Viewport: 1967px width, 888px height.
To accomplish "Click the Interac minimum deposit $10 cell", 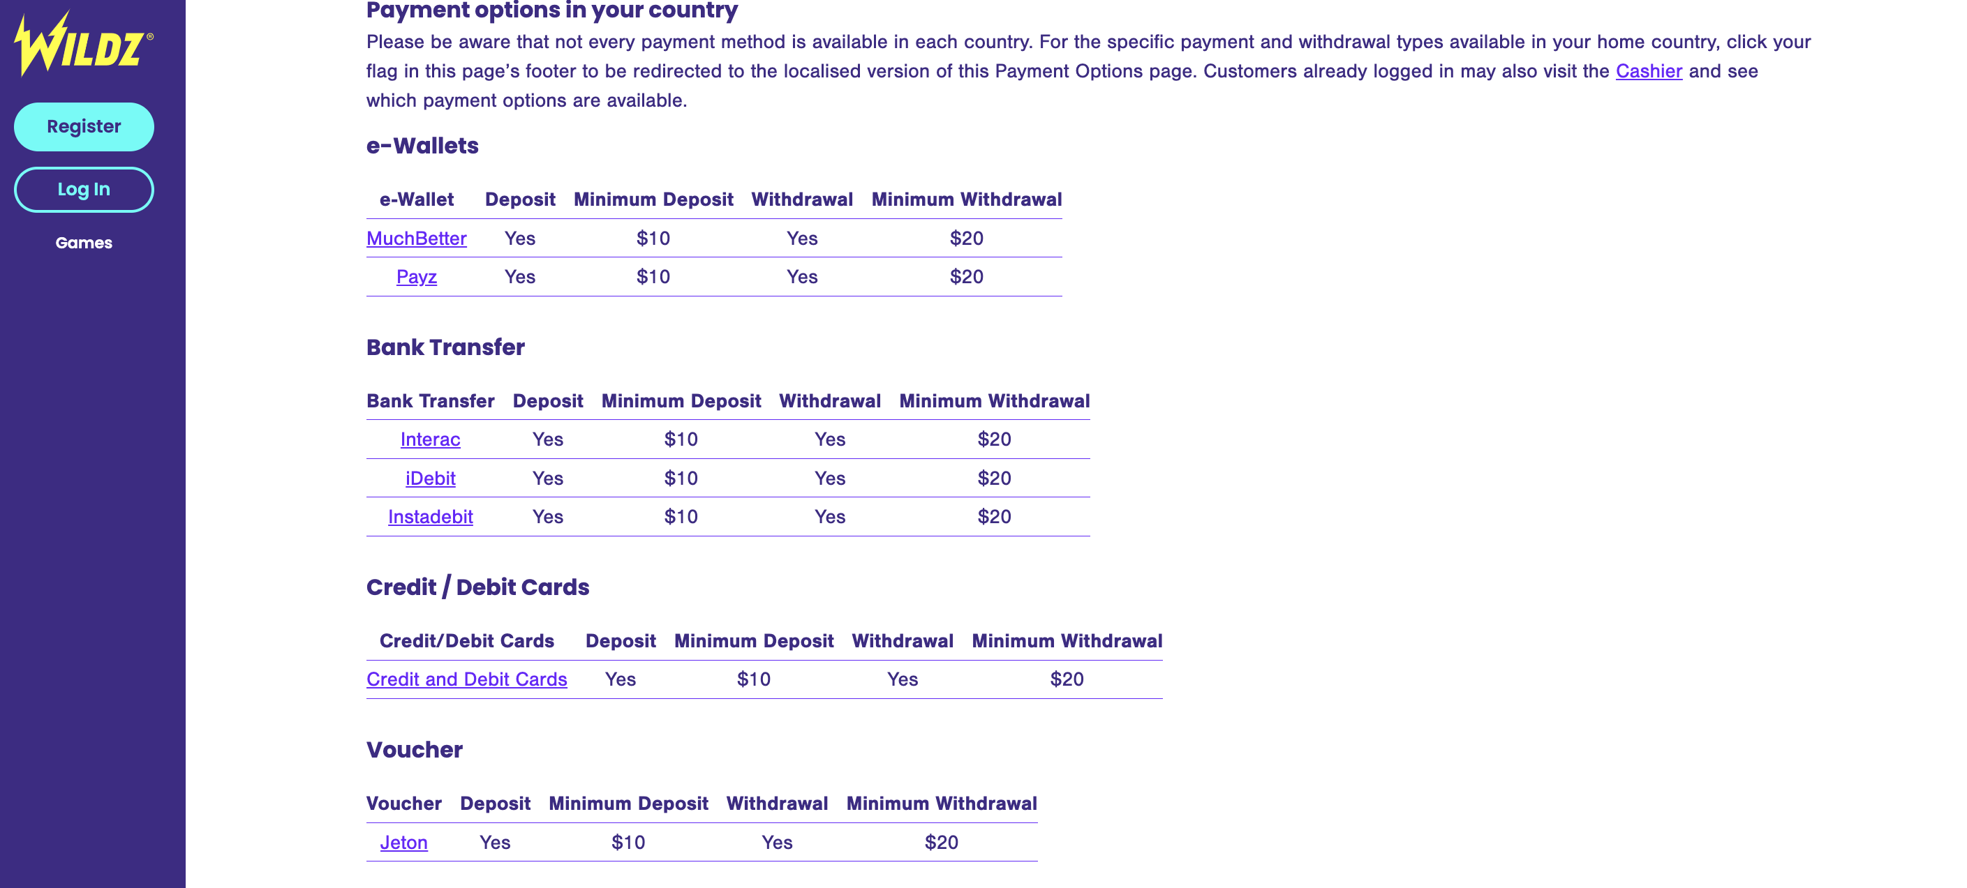I will 681,439.
